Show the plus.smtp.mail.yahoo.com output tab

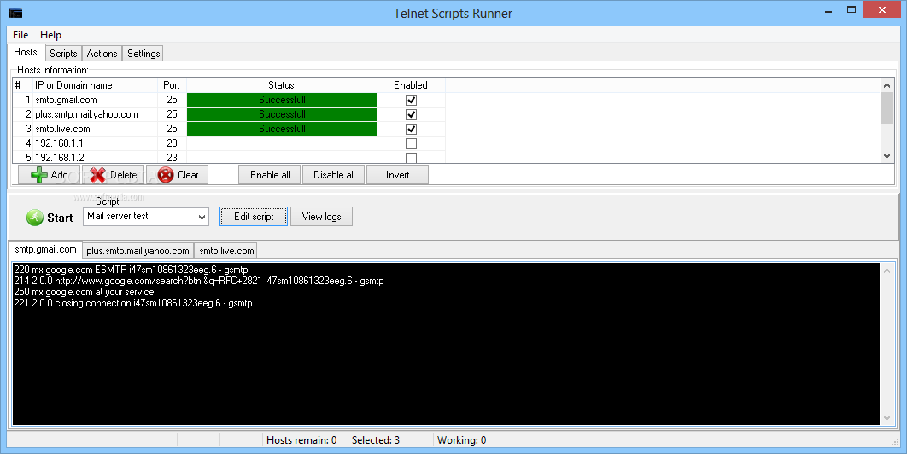(138, 251)
